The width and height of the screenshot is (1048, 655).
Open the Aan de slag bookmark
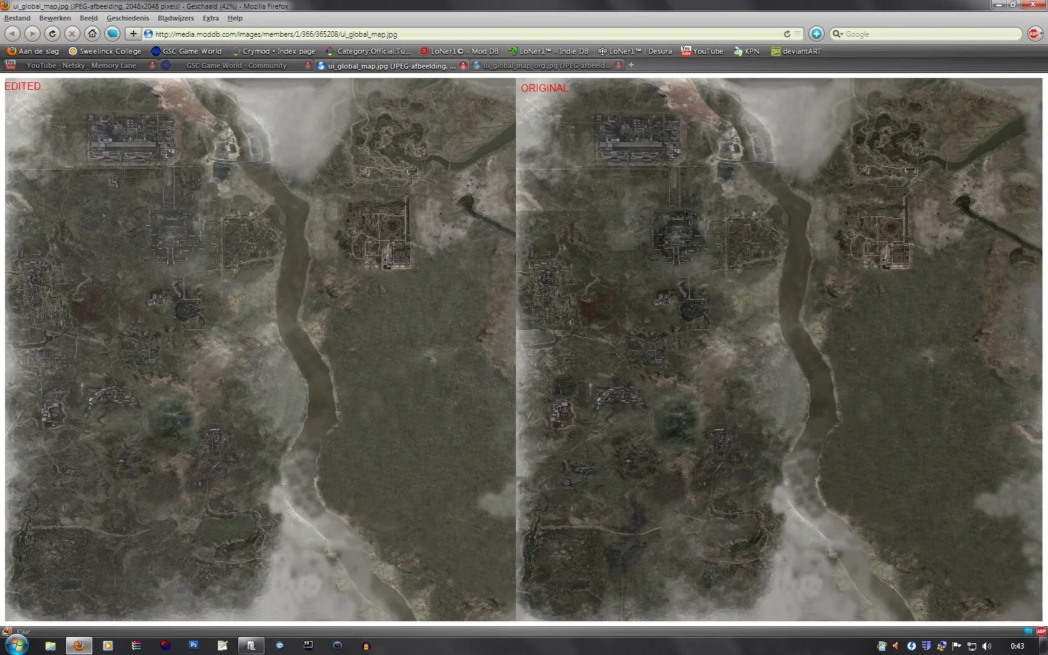click(32, 51)
